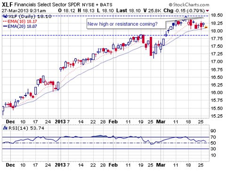226x172 pixels.
Task: Click the '2013' label on upper date axis
Action: 60,122
